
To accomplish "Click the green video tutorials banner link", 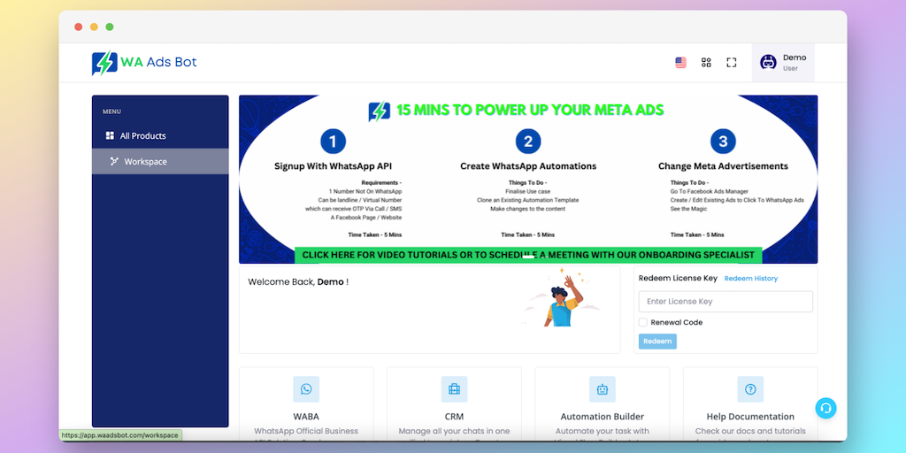I will click(x=528, y=255).
